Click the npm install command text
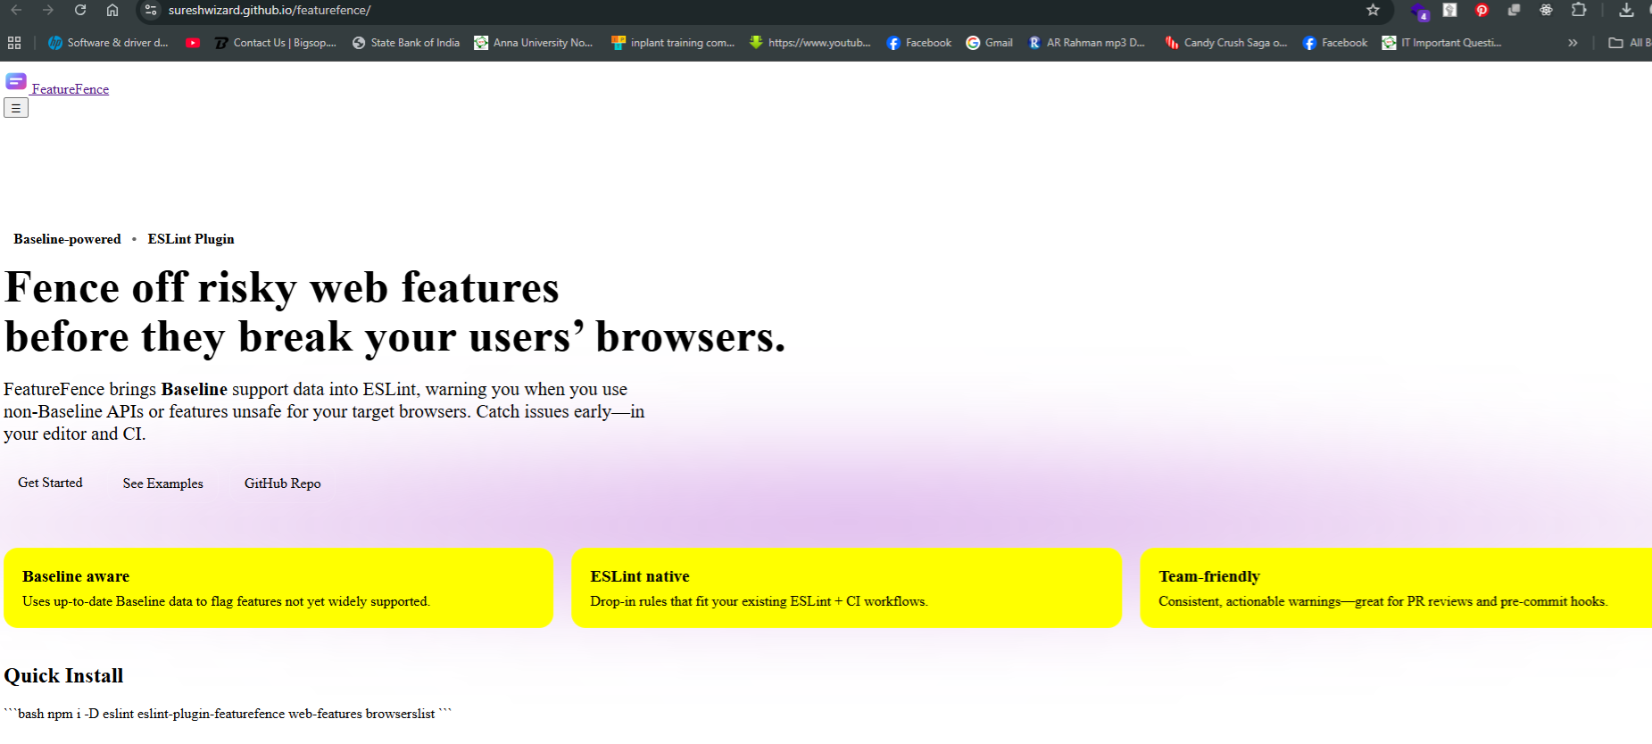 click(x=227, y=714)
